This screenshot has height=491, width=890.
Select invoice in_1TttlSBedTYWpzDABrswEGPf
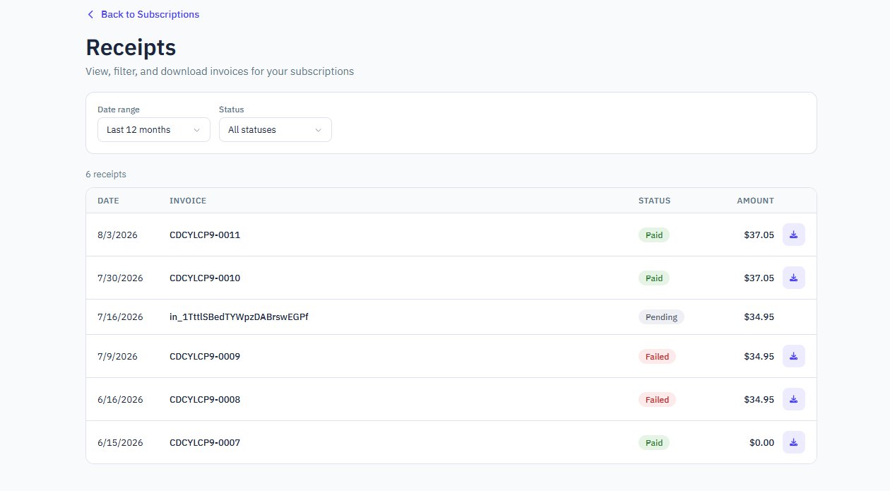coord(239,317)
